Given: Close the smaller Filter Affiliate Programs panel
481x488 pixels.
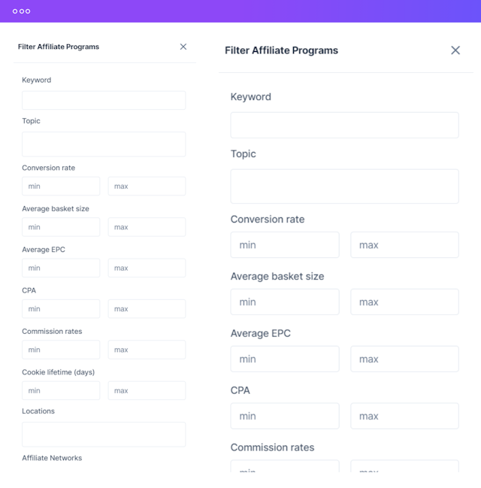Looking at the screenshot, I should click(x=183, y=47).
